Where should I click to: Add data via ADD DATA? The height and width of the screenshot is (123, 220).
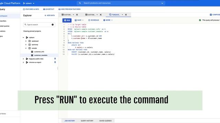(49, 15)
